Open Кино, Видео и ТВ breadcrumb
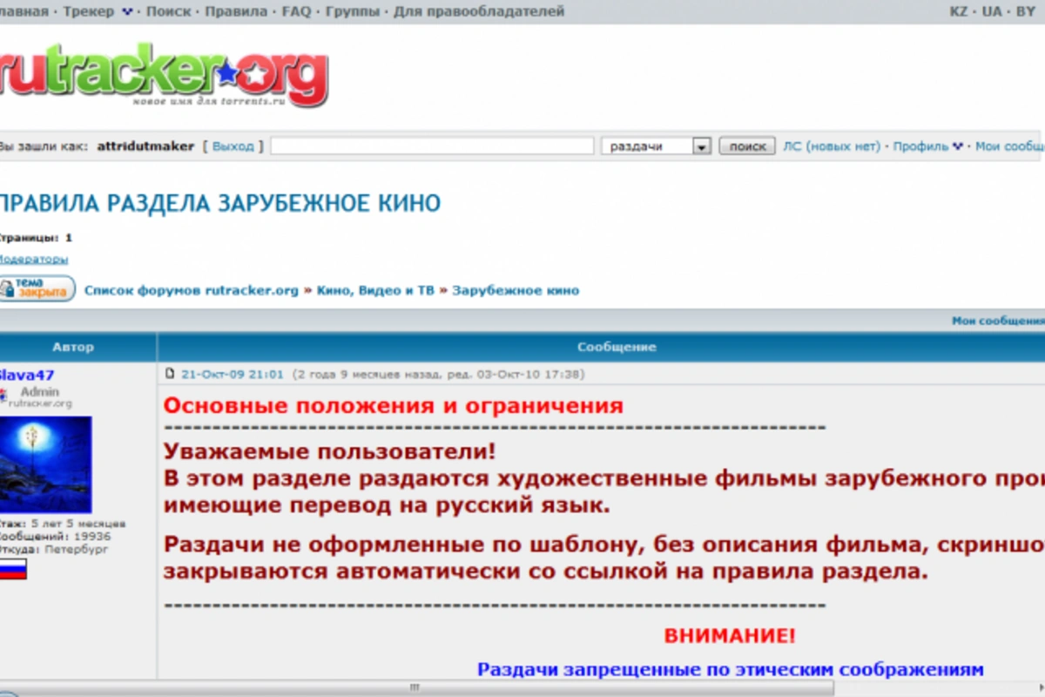1045x697 pixels. coord(375,290)
